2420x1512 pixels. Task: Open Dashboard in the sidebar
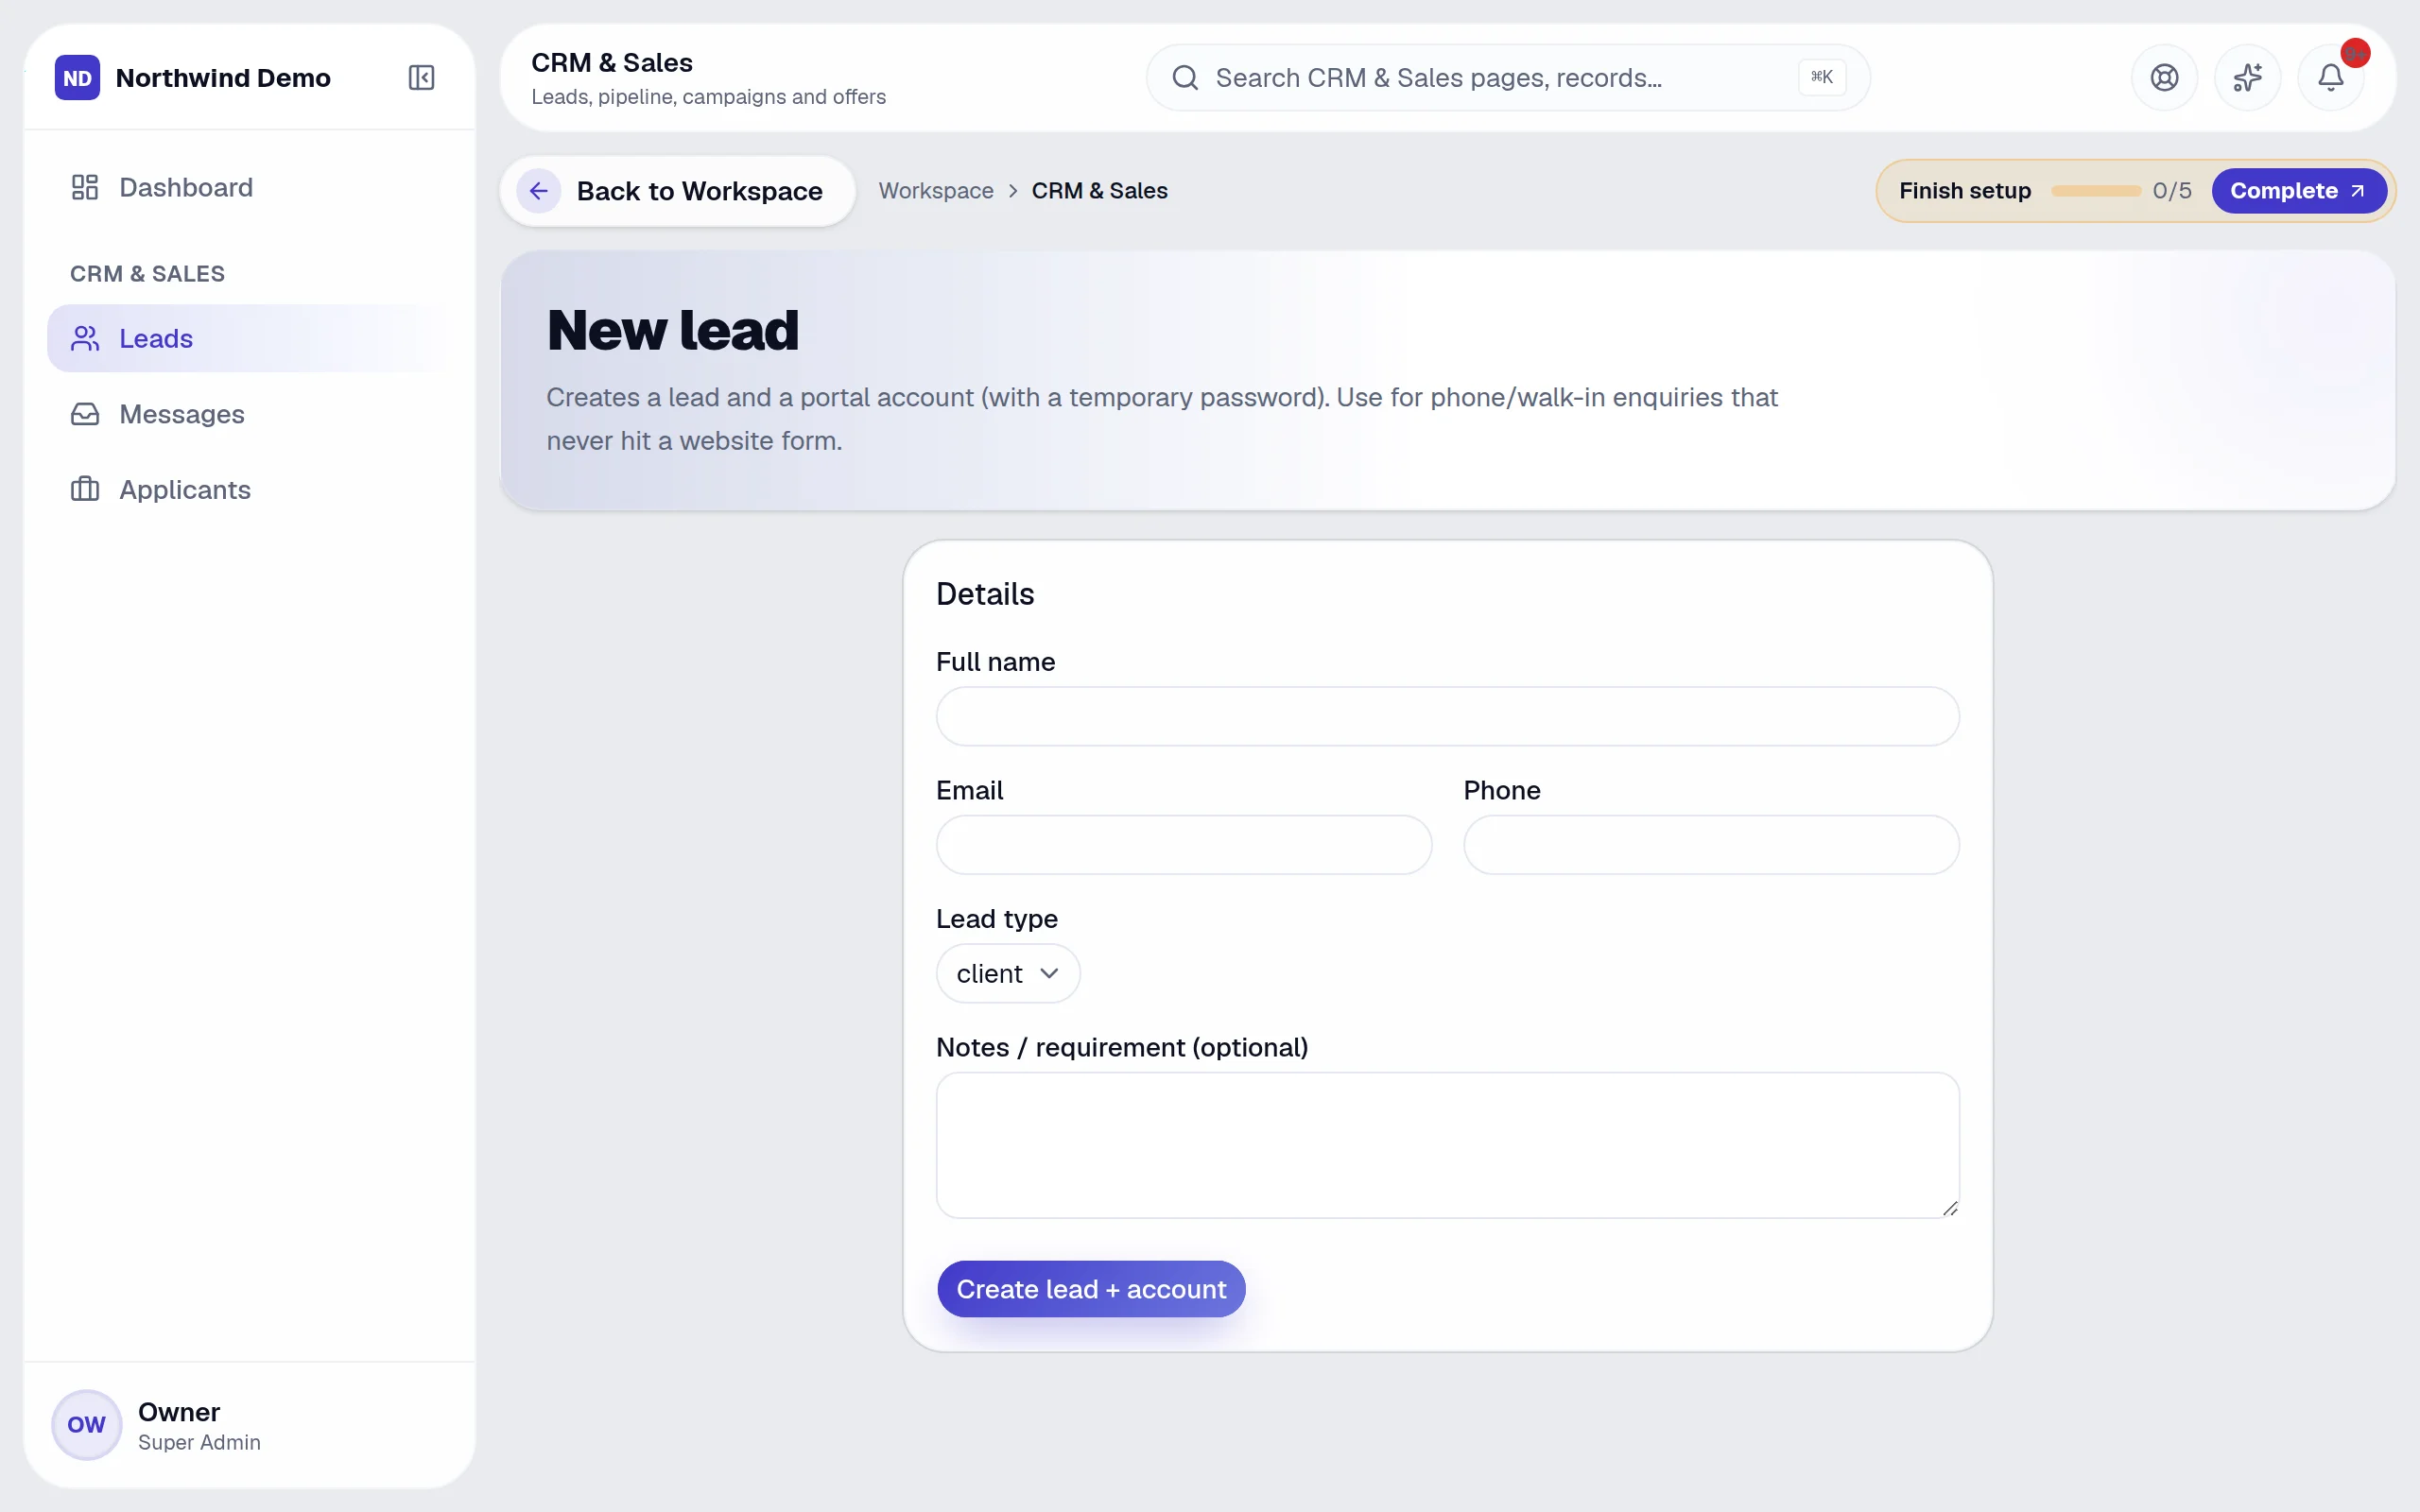249,187
